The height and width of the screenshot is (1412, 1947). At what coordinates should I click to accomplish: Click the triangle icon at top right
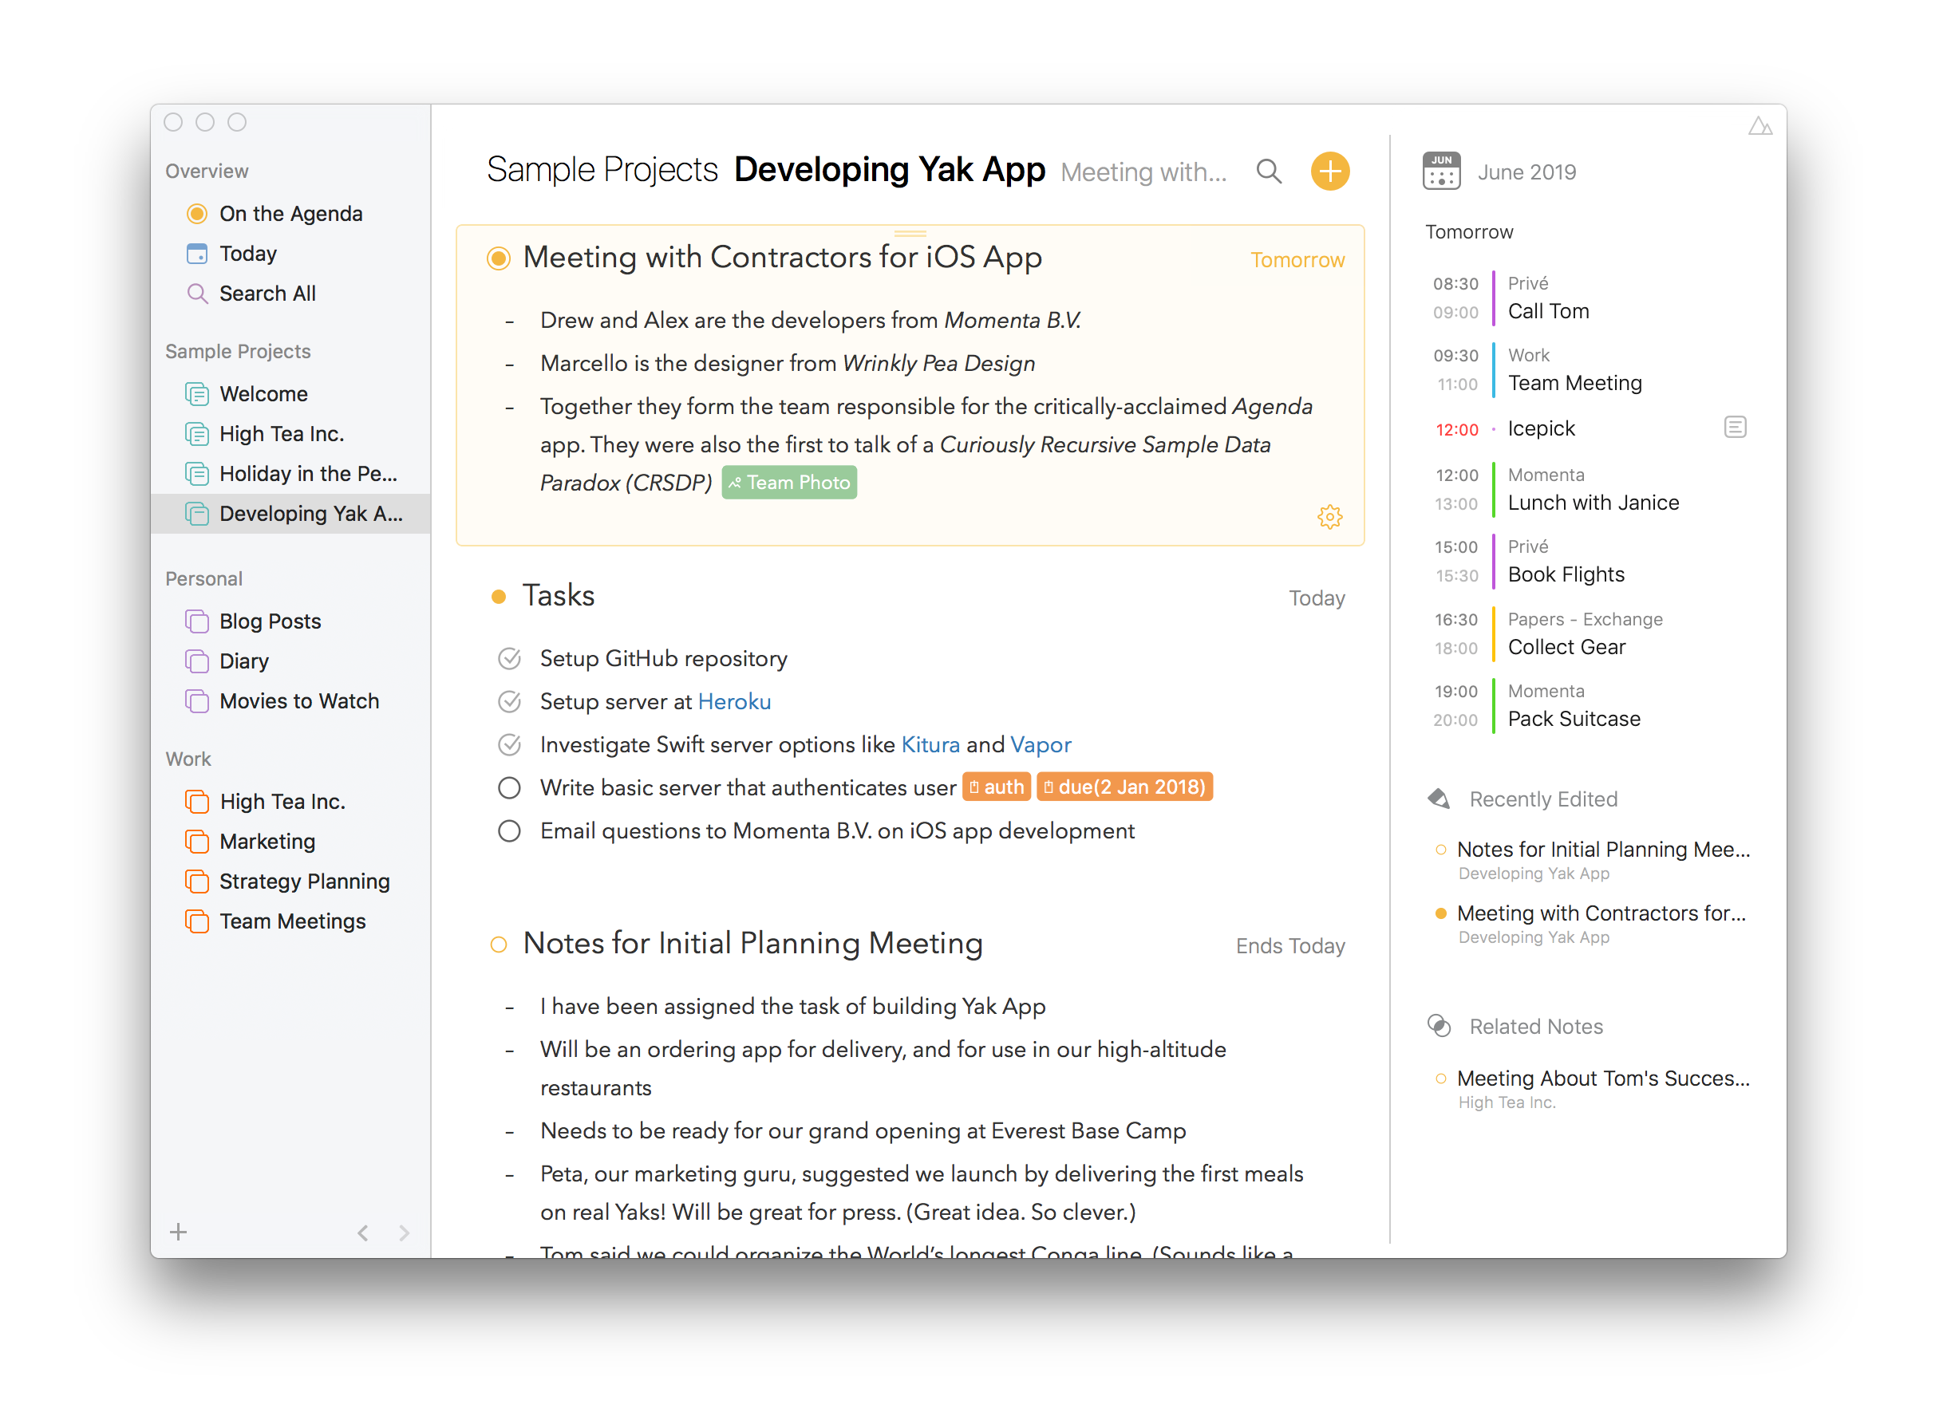point(1759,126)
